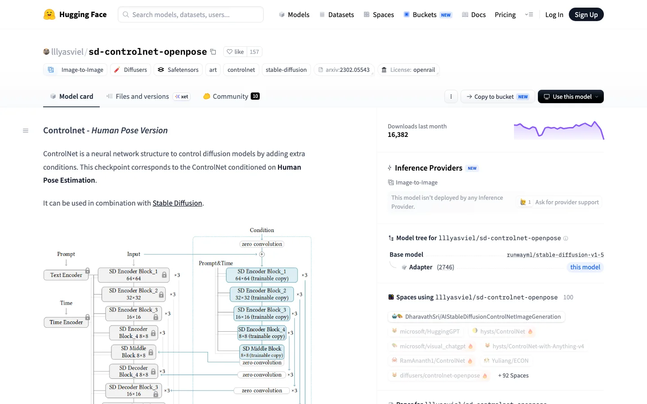Click the sd-controlnet-openpose model title
Viewport: 647px width, 404px height.
point(148,52)
